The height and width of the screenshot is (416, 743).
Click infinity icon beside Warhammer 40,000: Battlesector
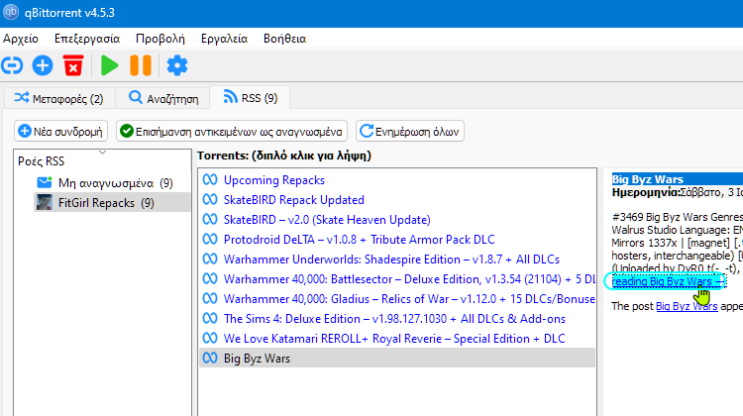tap(210, 279)
